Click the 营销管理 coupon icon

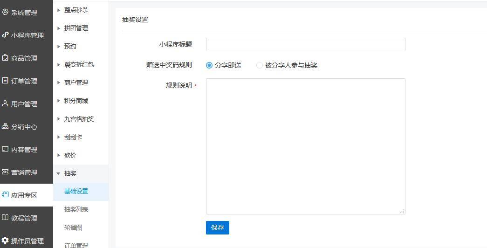[5, 172]
